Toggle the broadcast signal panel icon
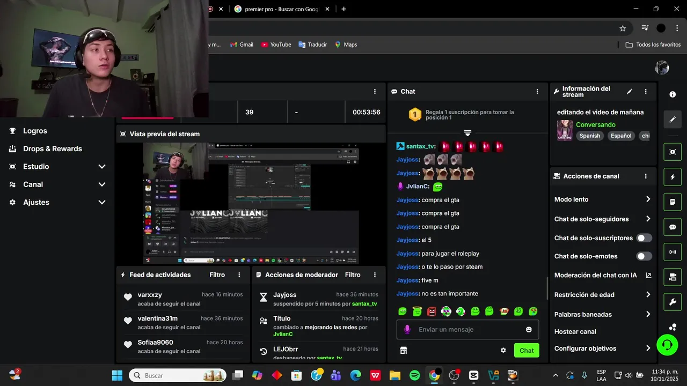 [673, 252]
